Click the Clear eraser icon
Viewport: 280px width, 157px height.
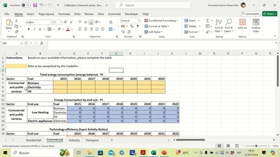click(207, 32)
